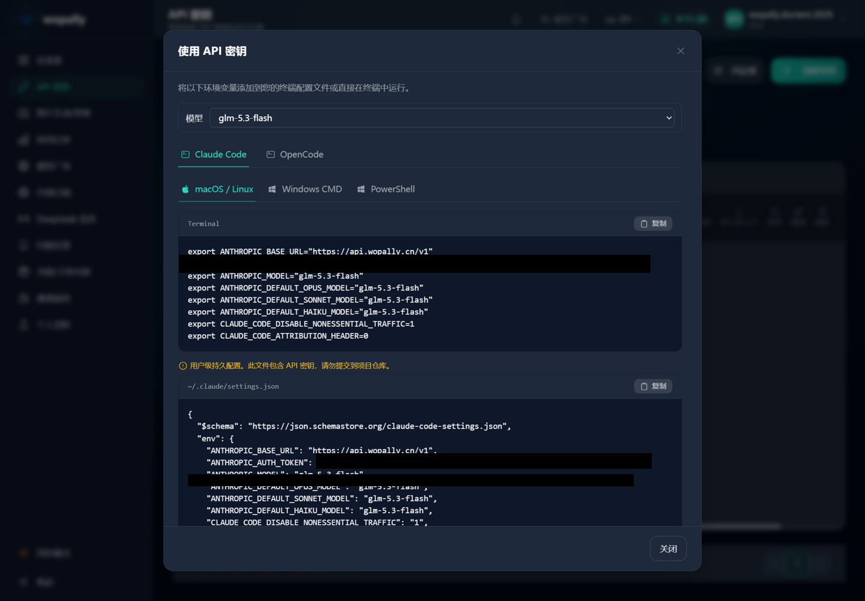The height and width of the screenshot is (601, 865).
Task: Click the 关闭 button
Action: (668, 549)
